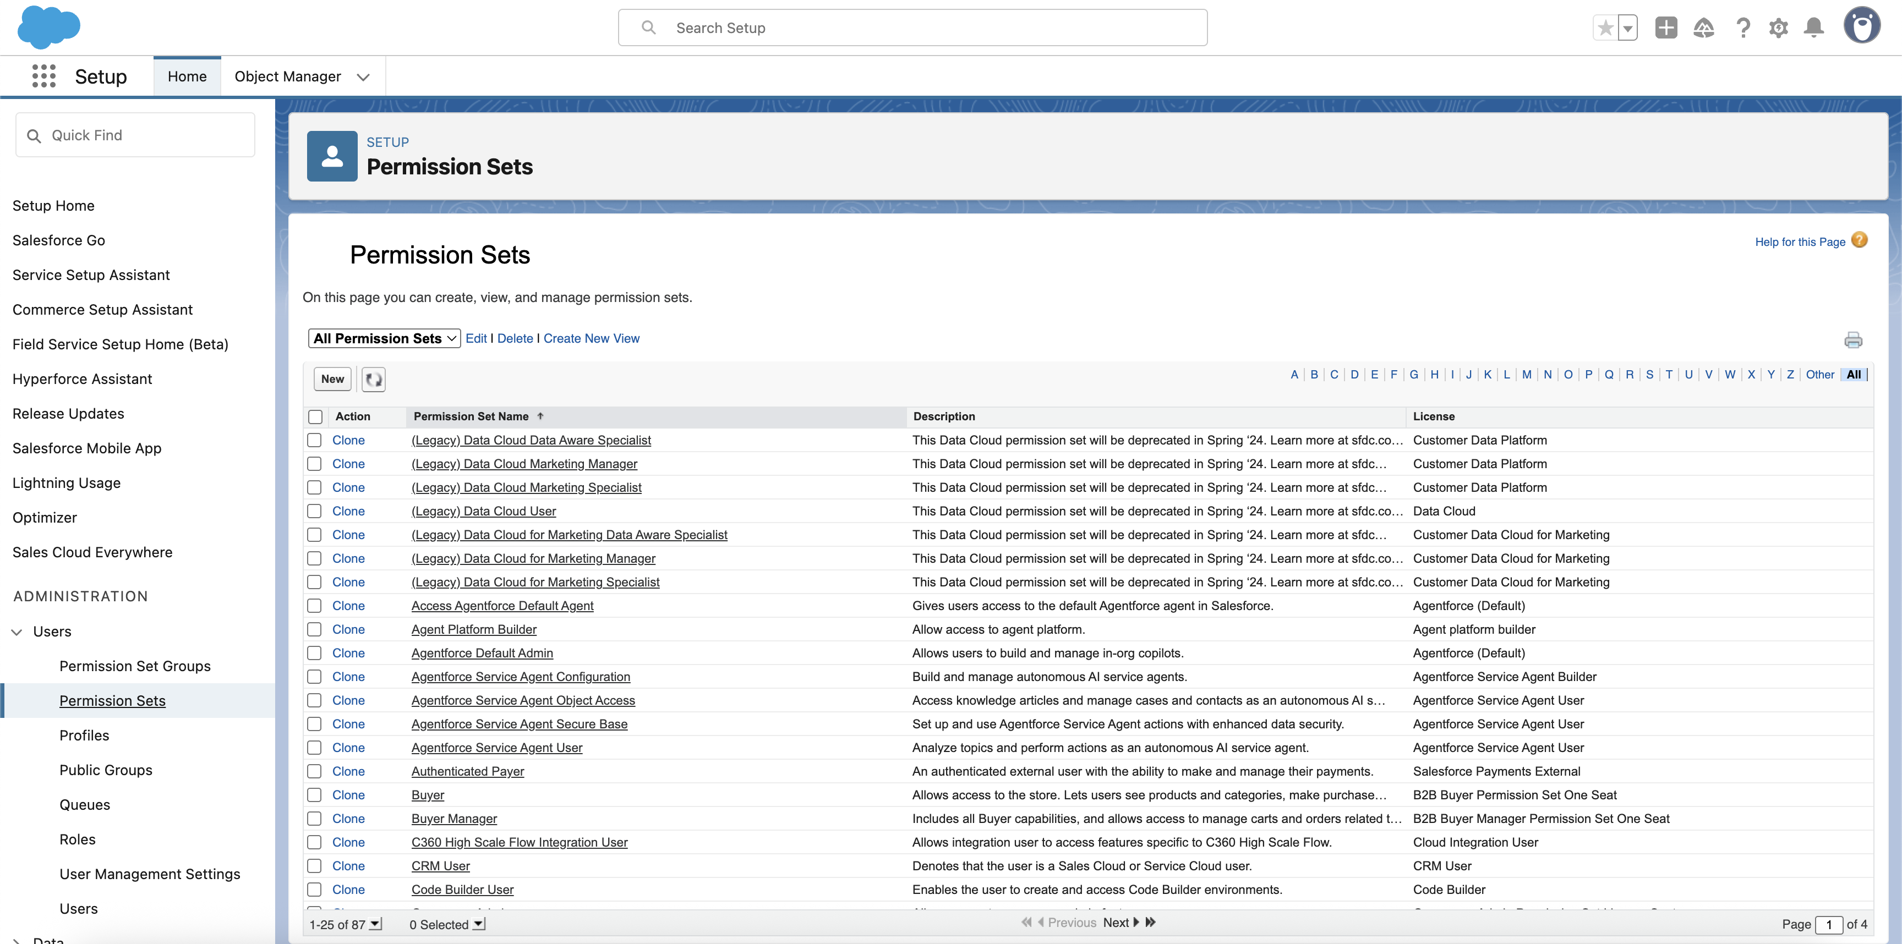This screenshot has width=1902, height=944.
Task: Refresh the permission set list
Action: point(373,378)
